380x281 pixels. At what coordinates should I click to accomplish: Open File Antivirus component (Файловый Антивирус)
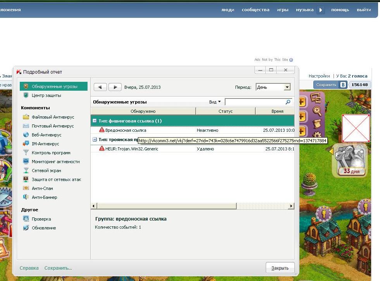tap(53, 117)
